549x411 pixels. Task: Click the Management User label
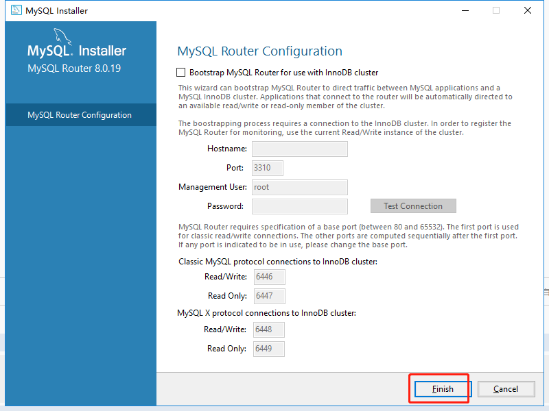pos(213,187)
